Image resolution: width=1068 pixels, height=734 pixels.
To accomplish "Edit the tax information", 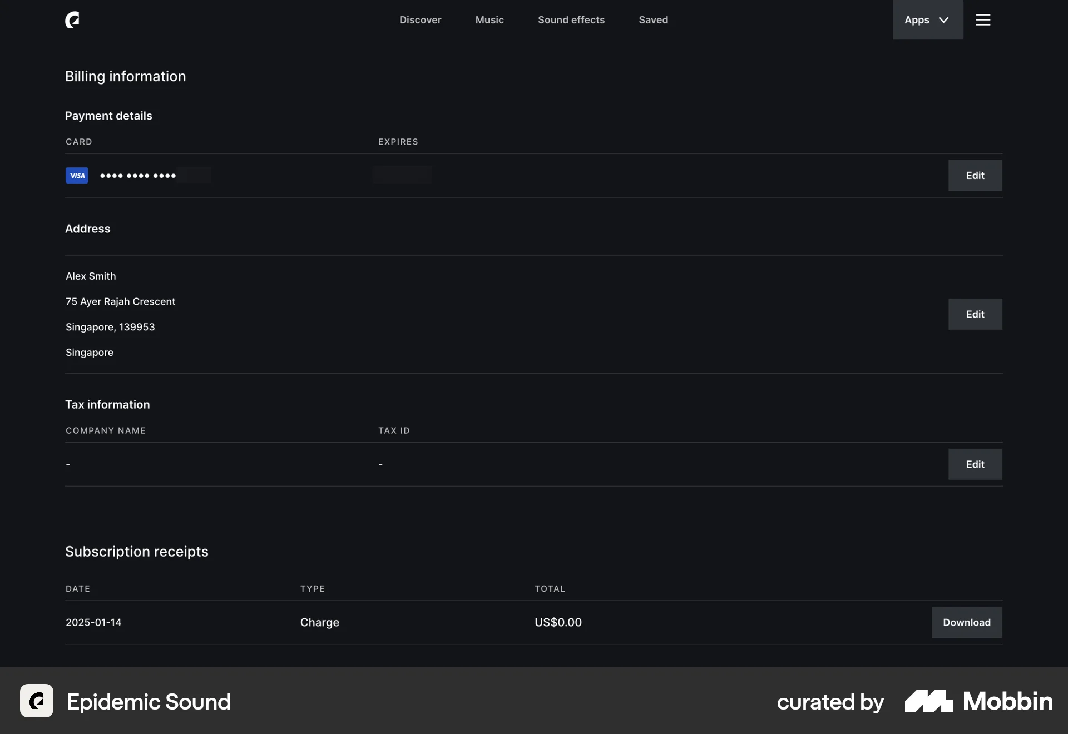I will point(975,464).
